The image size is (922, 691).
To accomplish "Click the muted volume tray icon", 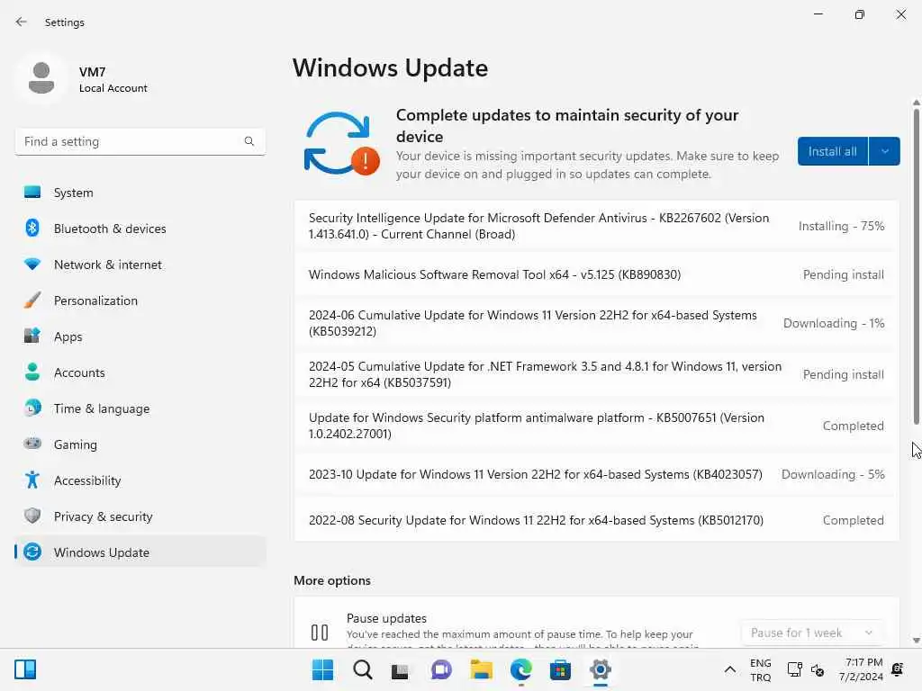I will (818, 669).
